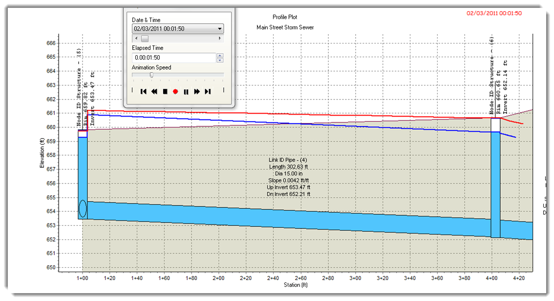This screenshot has height=301, width=554.
Task: Click the Animation Speed slider handle
Action: [x=151, y=75]
